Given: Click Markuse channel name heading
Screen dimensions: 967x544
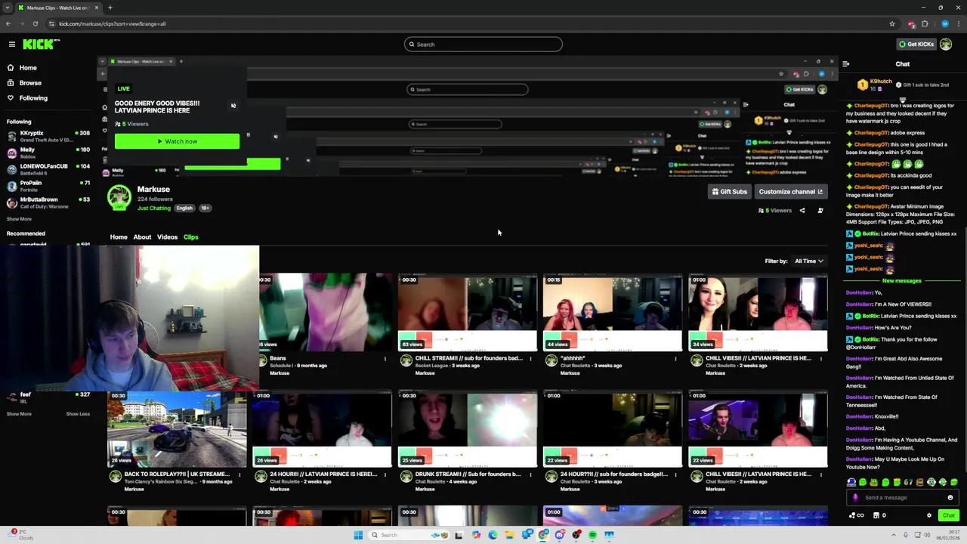Looking at the screenshot, I should (153, 190).
